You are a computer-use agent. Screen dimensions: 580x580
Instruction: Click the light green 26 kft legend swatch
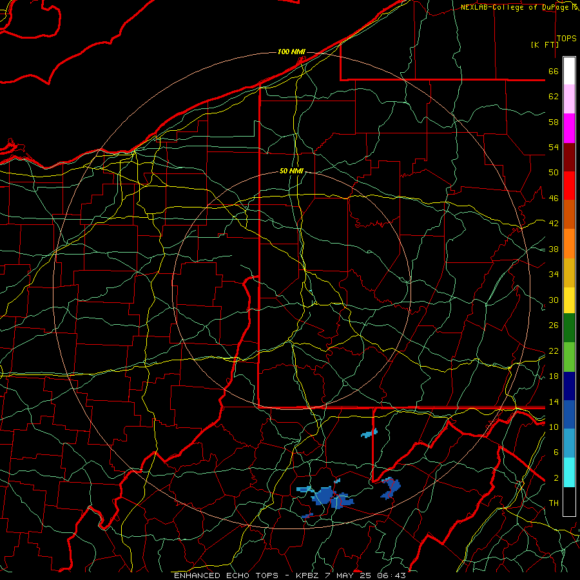click(569, 356)
